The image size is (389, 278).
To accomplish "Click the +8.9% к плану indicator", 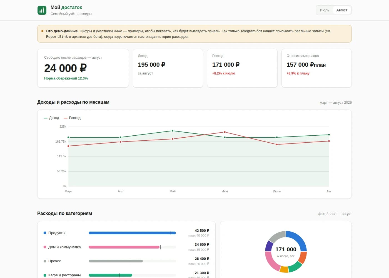I will click(x=298, y=73).
